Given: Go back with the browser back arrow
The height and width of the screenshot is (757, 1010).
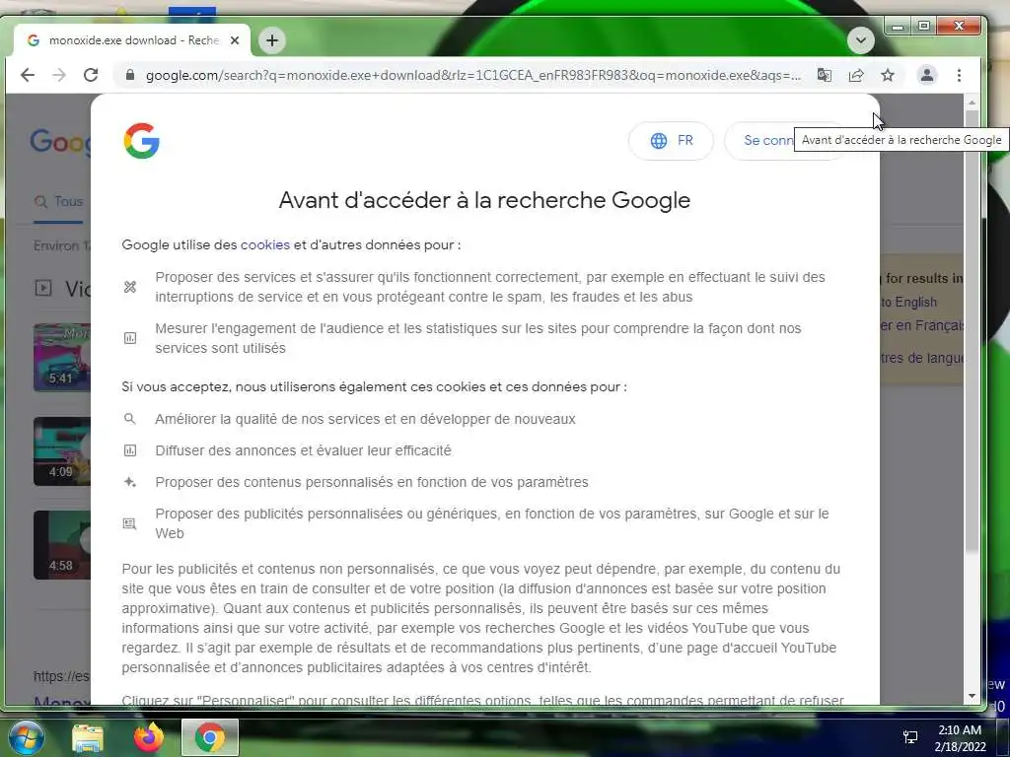Looking at the screenshot, I should tap(27, 75).
